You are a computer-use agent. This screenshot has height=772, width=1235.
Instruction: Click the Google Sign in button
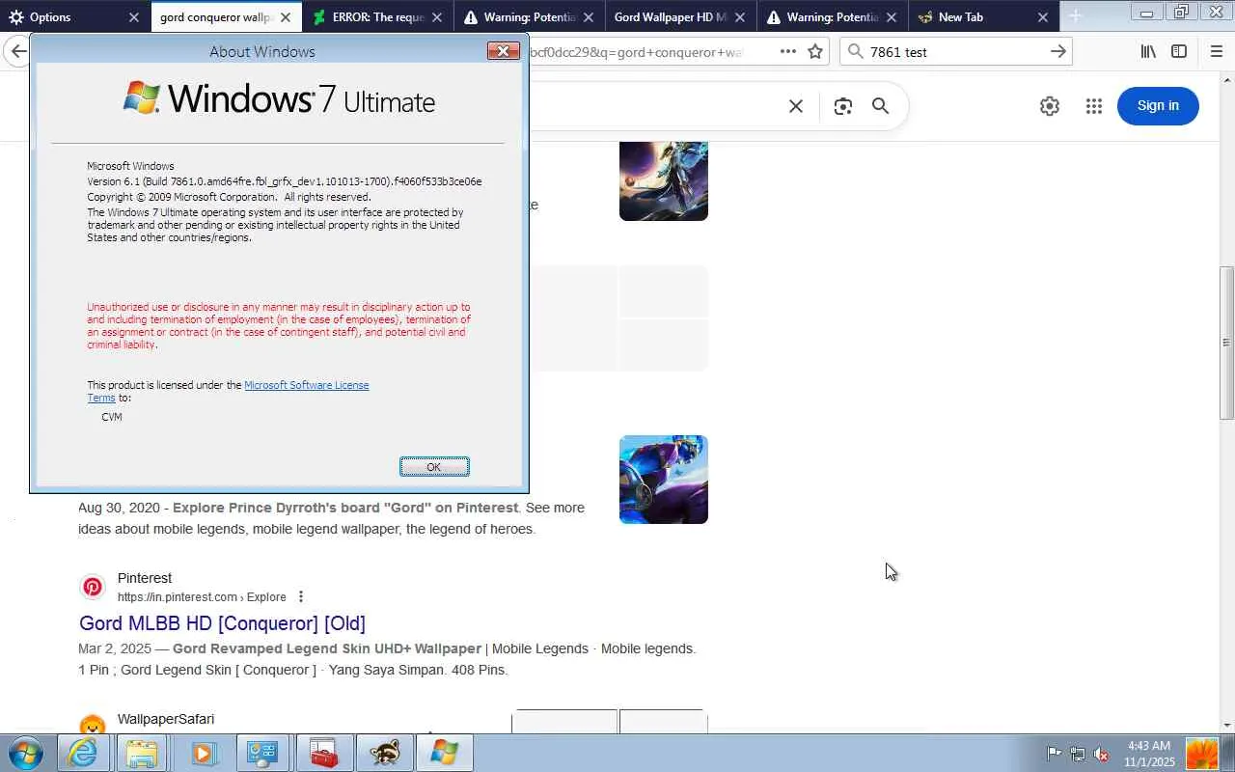(x=1158, y=106)
